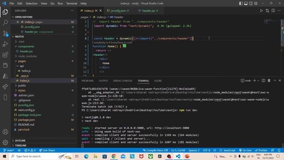The image size is (284, 160).
Task: Expand the node_modules folder
Action: (44, 56)
